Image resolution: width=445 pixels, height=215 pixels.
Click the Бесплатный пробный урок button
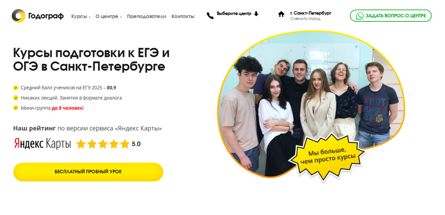click(88, 172)
